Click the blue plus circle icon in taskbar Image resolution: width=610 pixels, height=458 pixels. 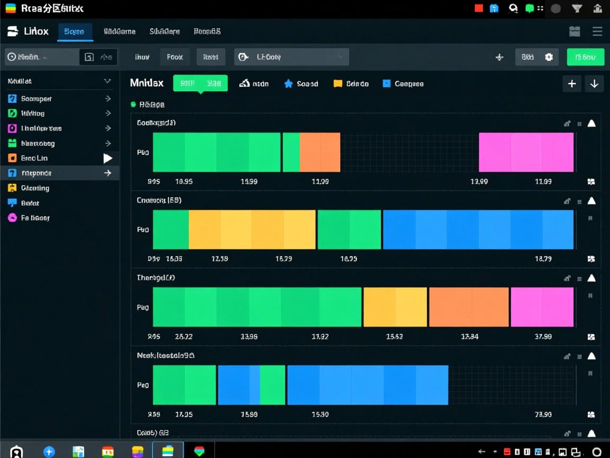coord(49,451)
